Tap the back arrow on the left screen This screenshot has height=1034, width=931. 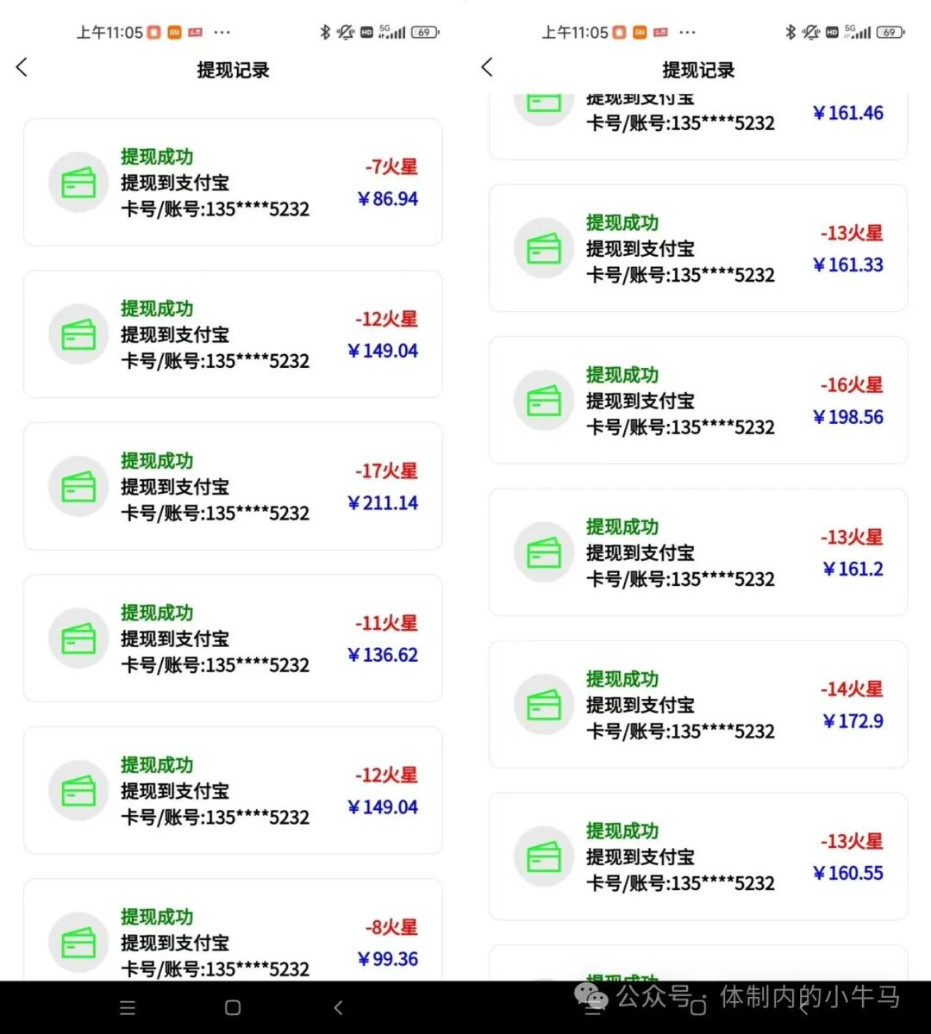[22, 68]
